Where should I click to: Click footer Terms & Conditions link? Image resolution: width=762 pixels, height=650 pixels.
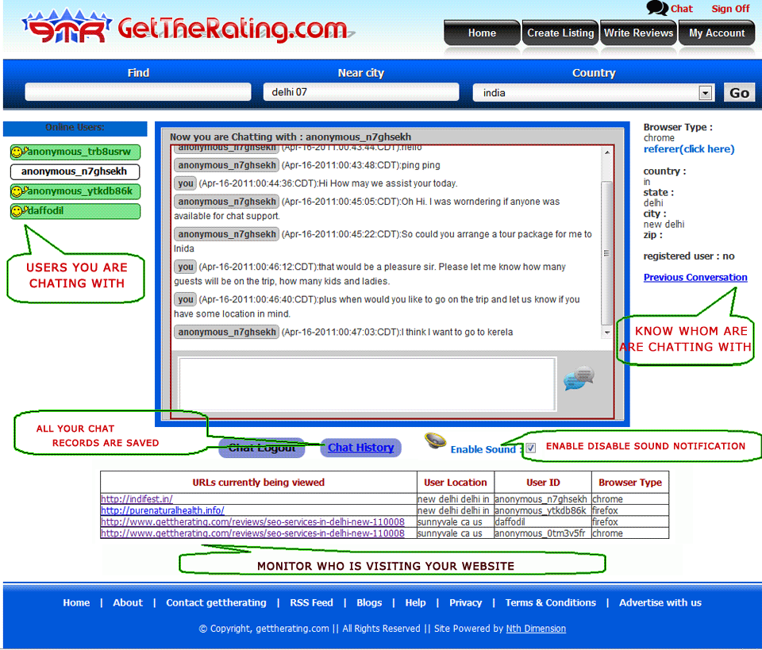tap(551, 603)
